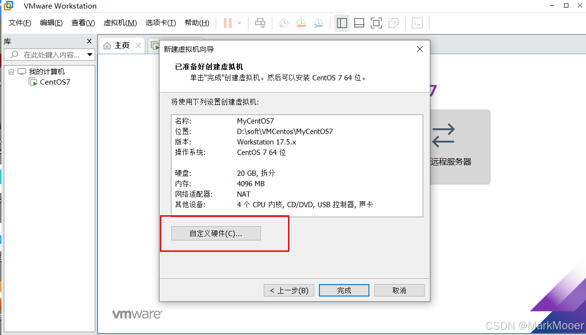This screenshot has width=586, height=335.
Task: Open the 文件(F) menu
Action: [20, 23]
